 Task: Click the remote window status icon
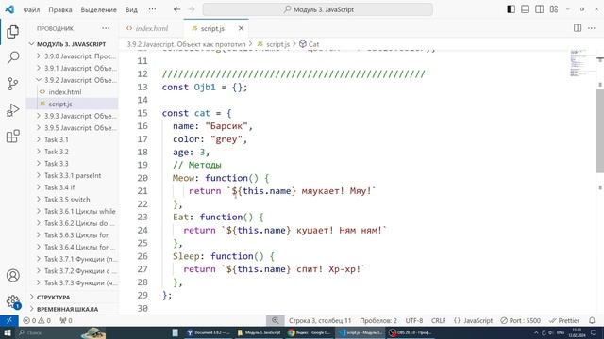8,320
